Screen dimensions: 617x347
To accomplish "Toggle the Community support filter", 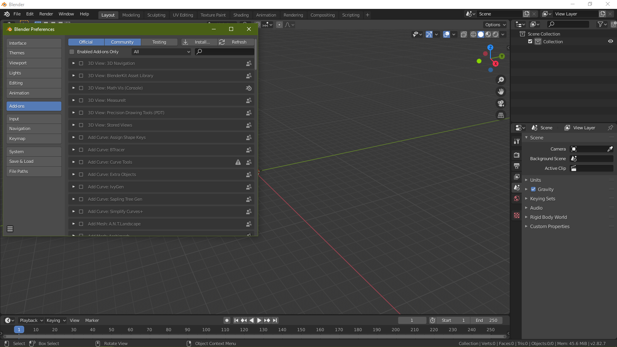I will tap(122, 42).
